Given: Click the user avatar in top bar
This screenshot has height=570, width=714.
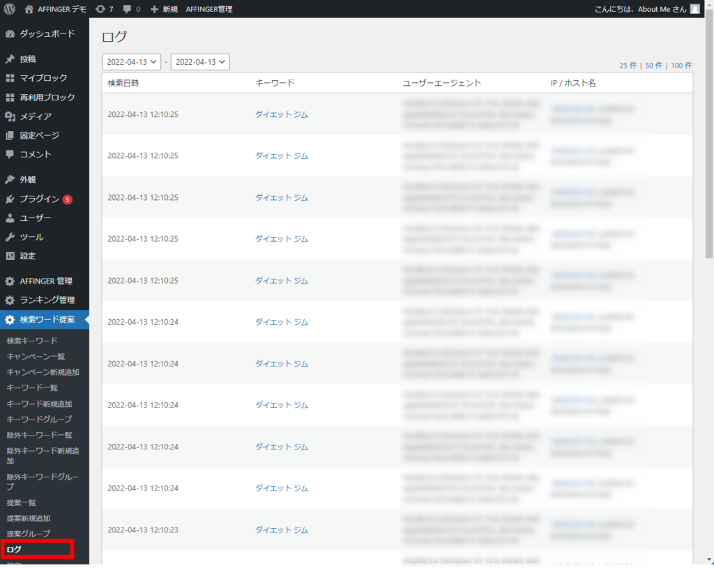Looking at the screenshot, I should pos(694,9).
